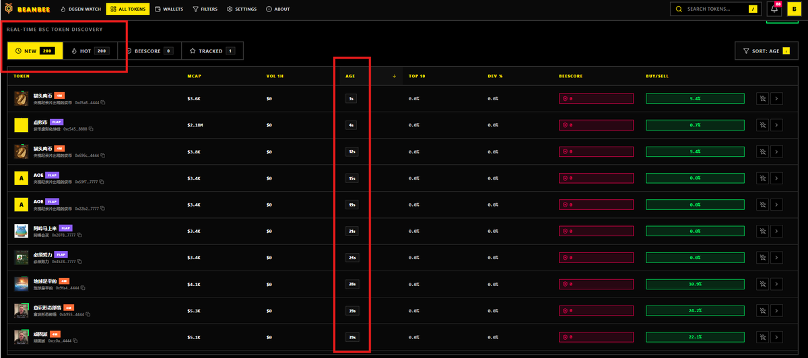The width and height of the screenshot is (808, 358).
Task: Open the yellow B profile avatar
Action: tap(793, 9)
